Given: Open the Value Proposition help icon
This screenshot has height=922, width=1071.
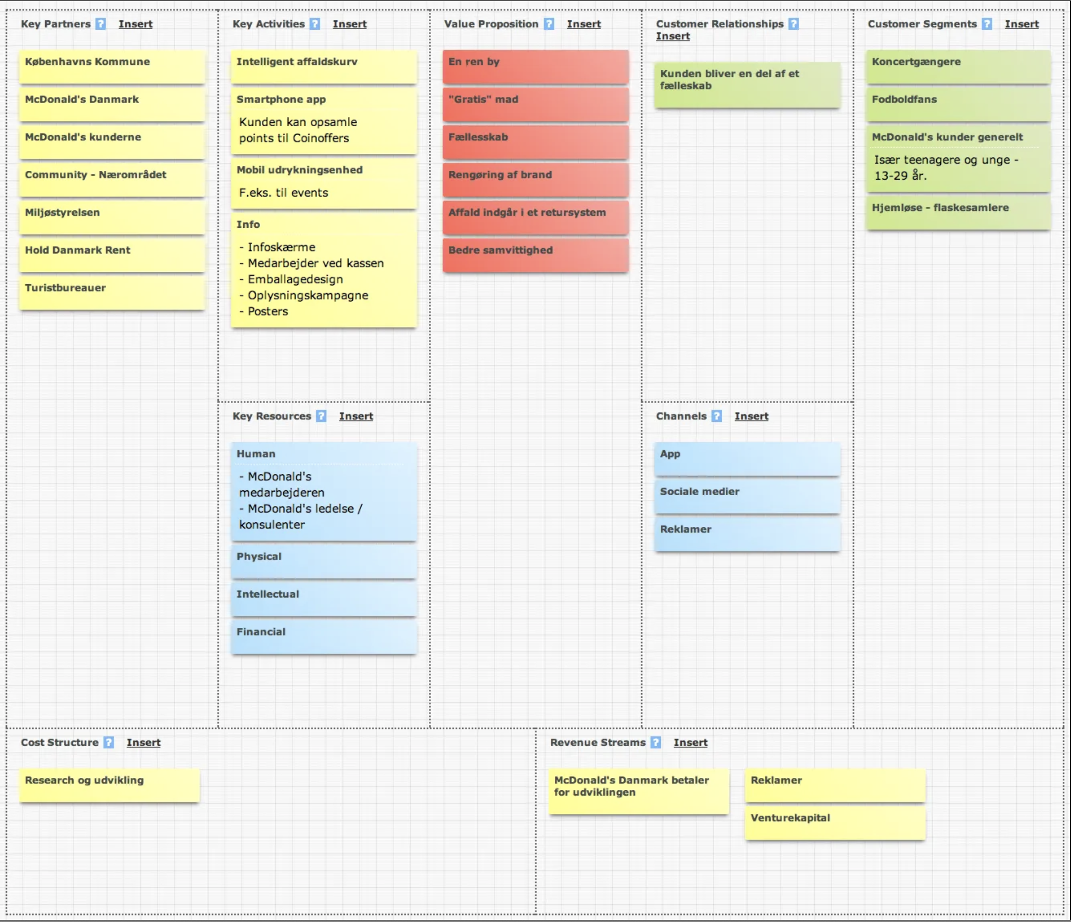Looking at the screenshot, I should point(549,24).
